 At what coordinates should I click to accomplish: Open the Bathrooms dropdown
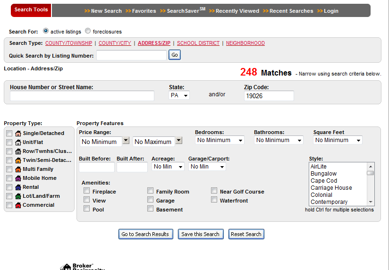pyautogui.click(x=279, y=140)
